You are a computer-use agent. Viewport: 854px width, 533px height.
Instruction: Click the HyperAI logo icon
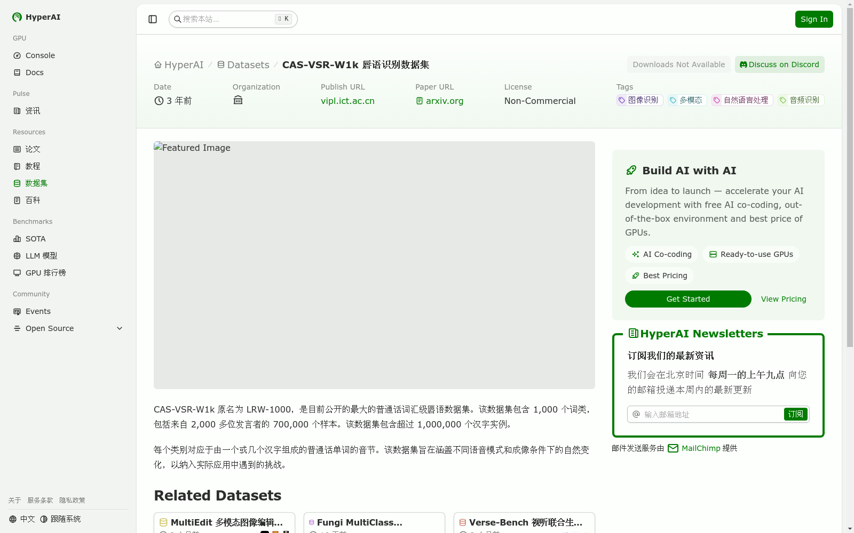coord(17,17)
